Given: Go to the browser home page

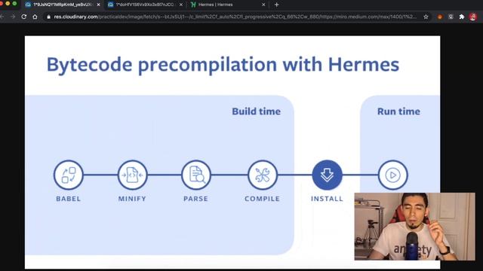Looking at the screenshot, I should (x=35, y=17).
